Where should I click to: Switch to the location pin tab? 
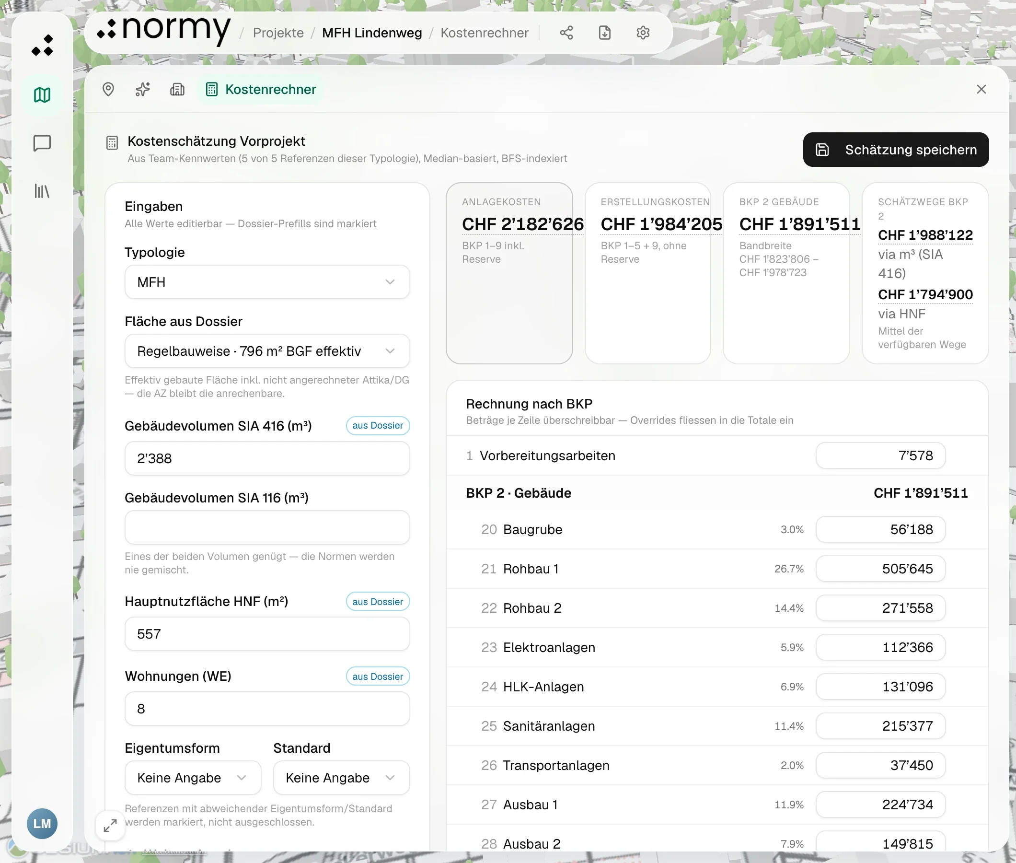point(108,90)
